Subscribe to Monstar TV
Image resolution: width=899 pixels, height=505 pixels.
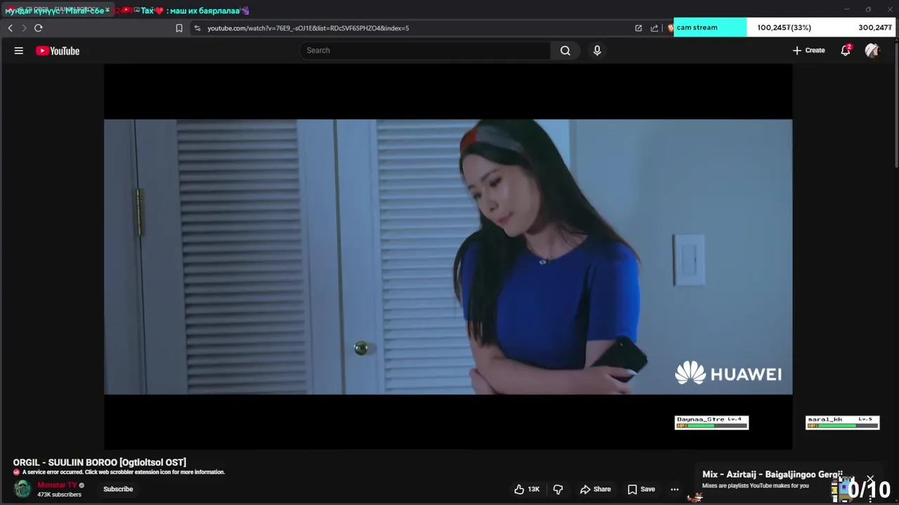118,489
